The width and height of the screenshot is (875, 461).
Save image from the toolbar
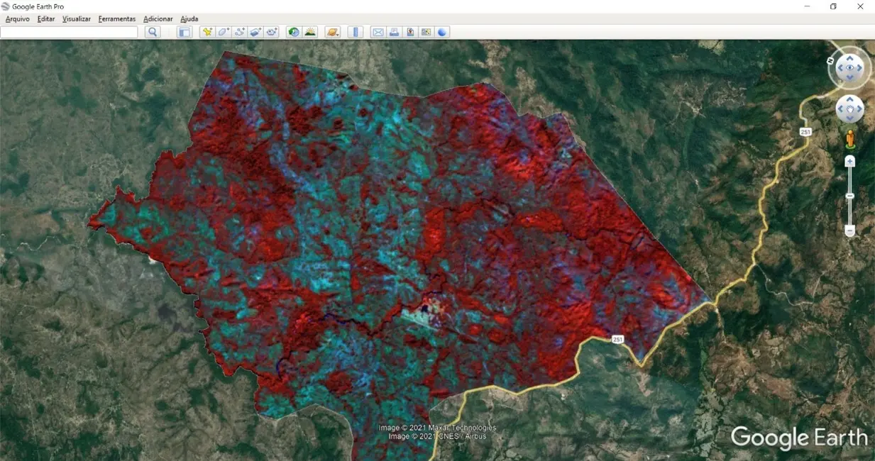410,32
